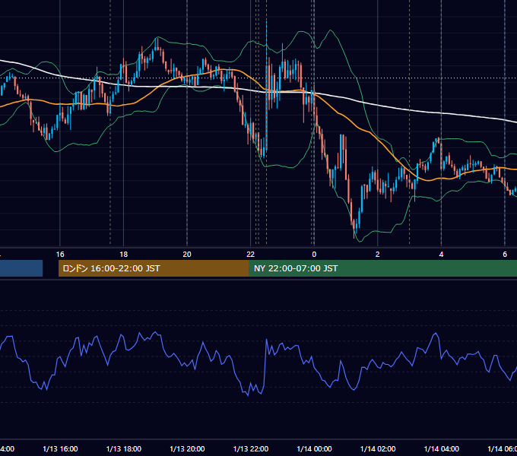This screenshot has width=517, height=456.
Task: Click the hour label 18 on price chart axis
Action: tap(124, 255)
